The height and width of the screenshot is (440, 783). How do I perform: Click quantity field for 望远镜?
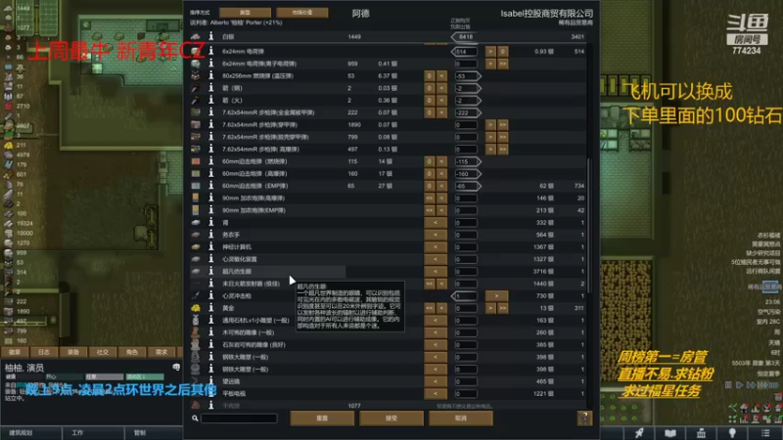click(x=466, y=381)
